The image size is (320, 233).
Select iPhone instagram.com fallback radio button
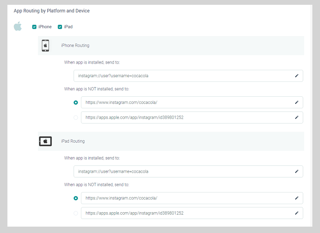[76, 102]
